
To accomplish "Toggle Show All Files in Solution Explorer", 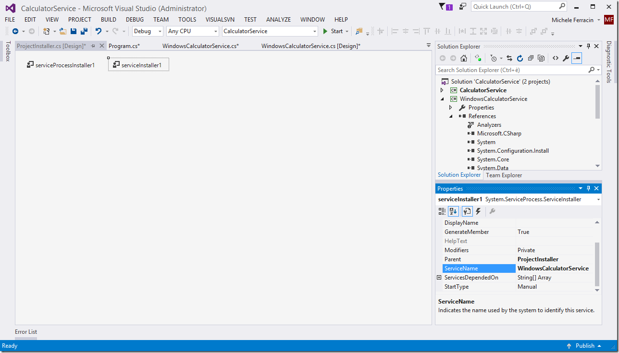I will [x=541, y=58].
